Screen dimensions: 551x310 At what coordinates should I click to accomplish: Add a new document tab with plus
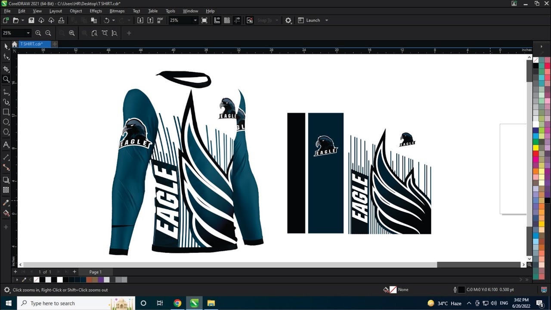[x=55, y=44]
